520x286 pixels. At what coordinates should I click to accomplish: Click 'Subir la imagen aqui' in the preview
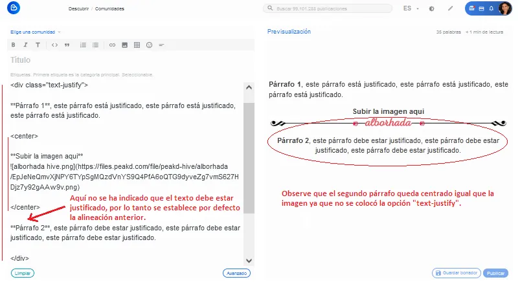click(x=389, y=111)
